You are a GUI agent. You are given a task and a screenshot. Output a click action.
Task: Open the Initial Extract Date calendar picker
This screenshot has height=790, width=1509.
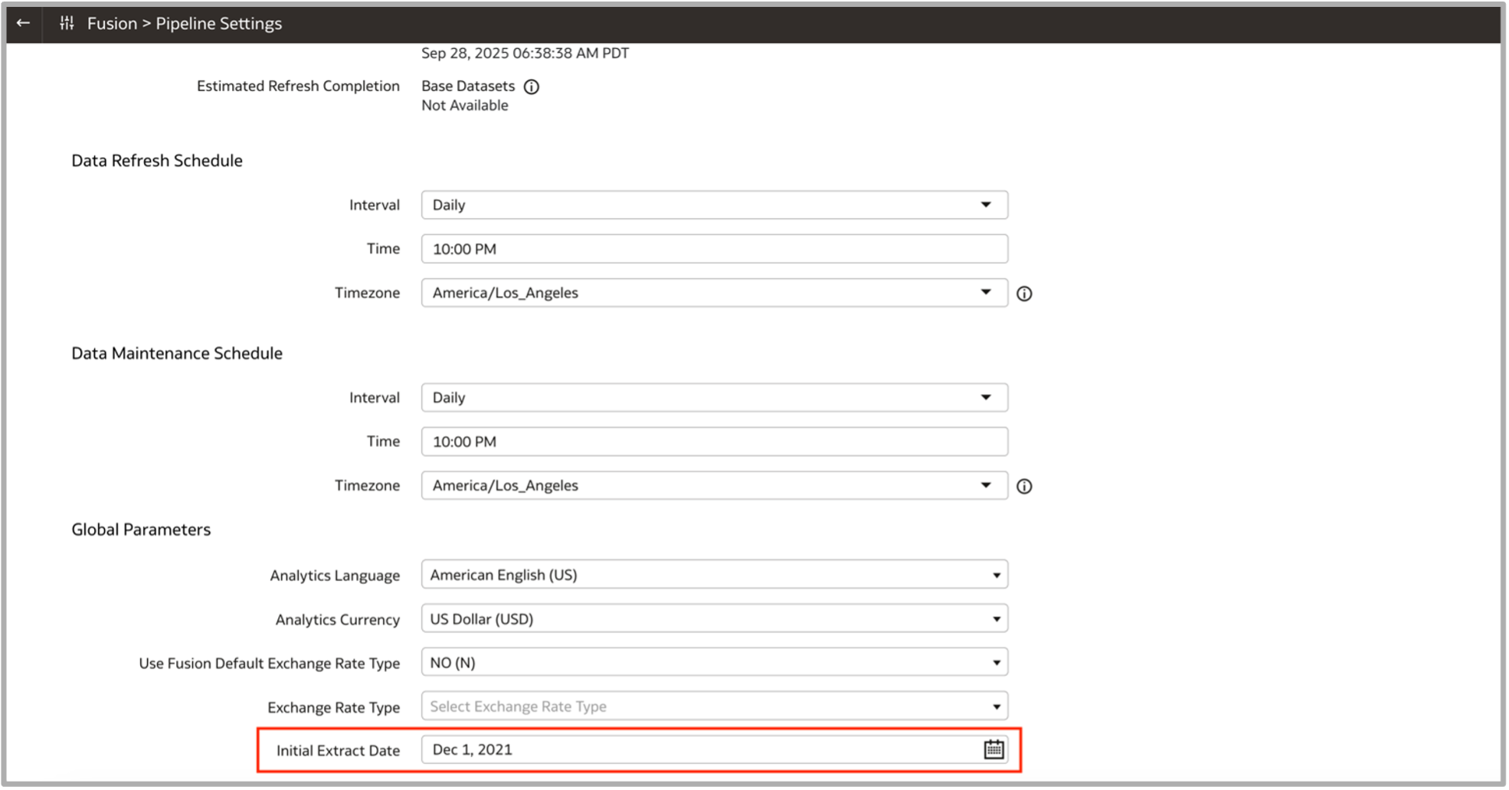[993, 749]
